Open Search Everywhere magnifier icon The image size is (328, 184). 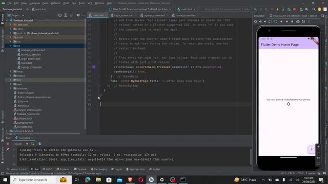coord(314,9)
